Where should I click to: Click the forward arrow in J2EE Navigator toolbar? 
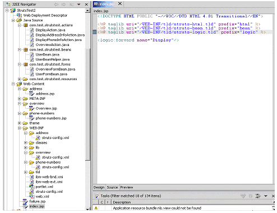click(64, 4)
